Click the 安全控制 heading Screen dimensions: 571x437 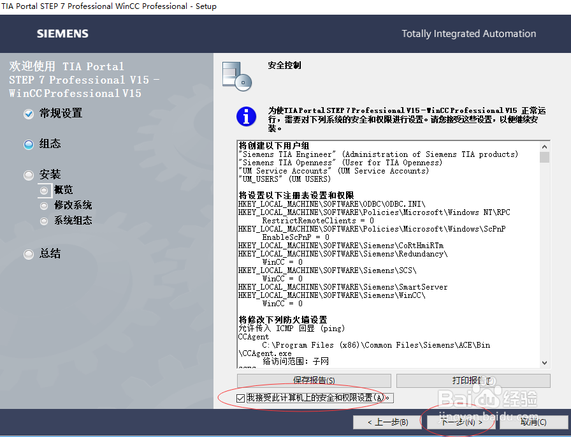(x=284, y=65)
